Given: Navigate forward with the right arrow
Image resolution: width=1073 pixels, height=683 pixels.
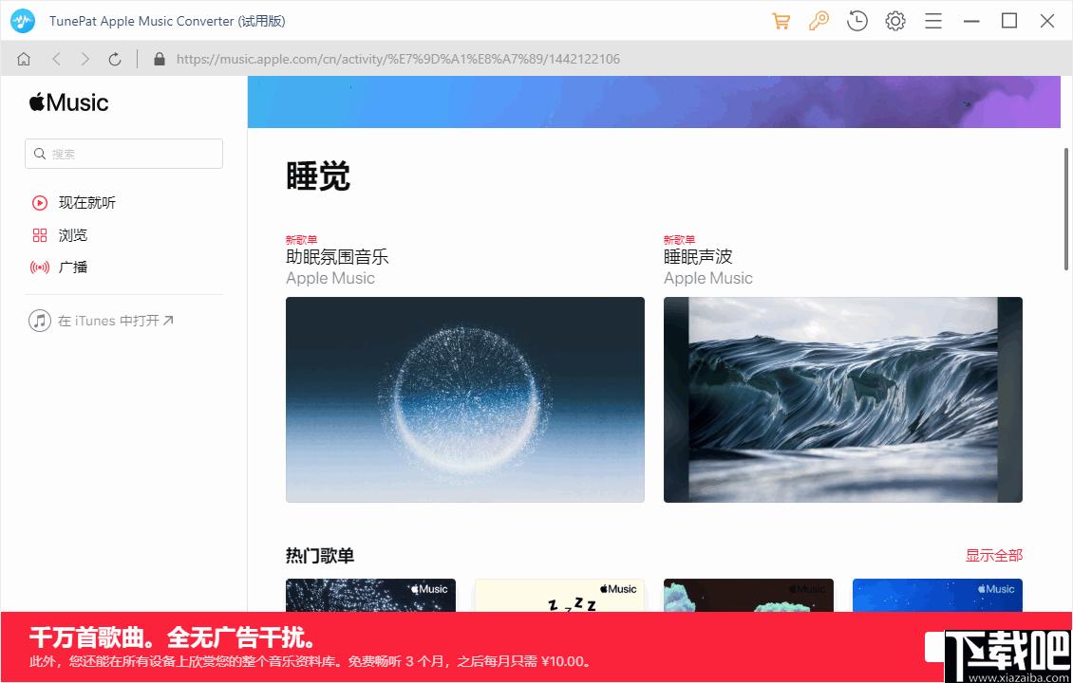Looking at the screenshot, I should coord(85,60).
